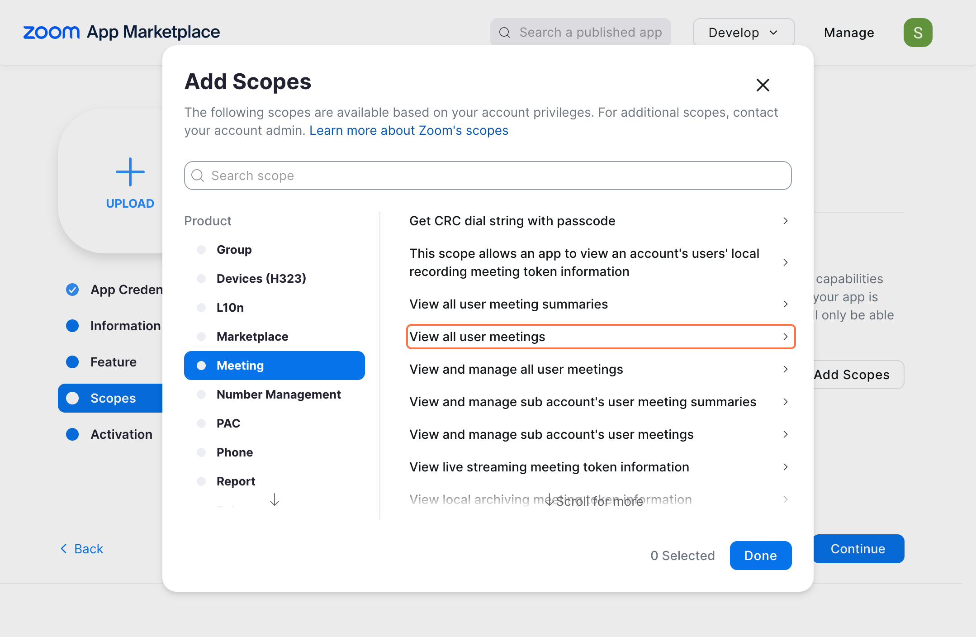Open the Develop dropdown menu

[x=744, y=33]
